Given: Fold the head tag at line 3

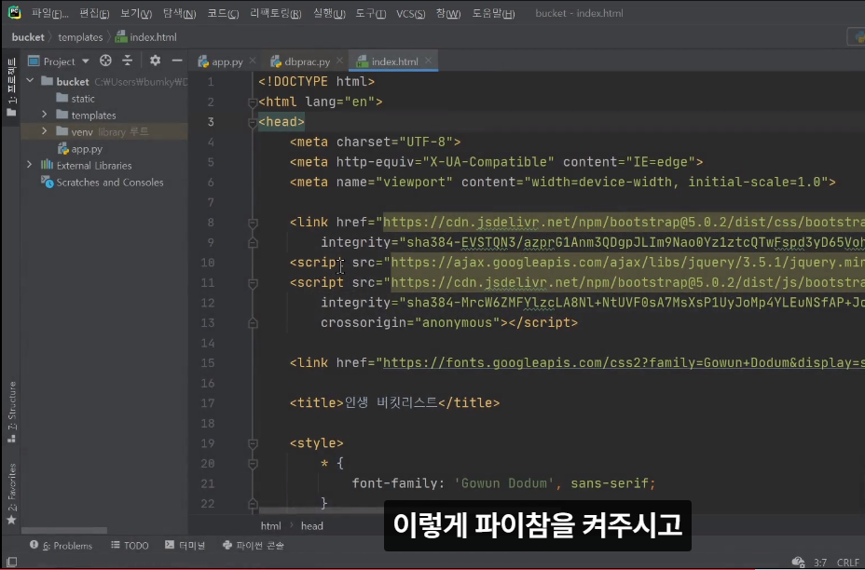Looking at the screenshot, I should tap(253, 122).
